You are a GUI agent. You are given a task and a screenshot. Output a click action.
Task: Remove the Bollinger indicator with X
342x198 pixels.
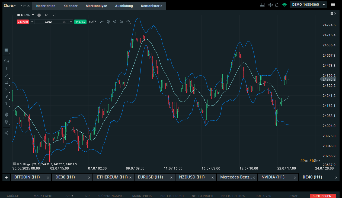coord(18,164)
